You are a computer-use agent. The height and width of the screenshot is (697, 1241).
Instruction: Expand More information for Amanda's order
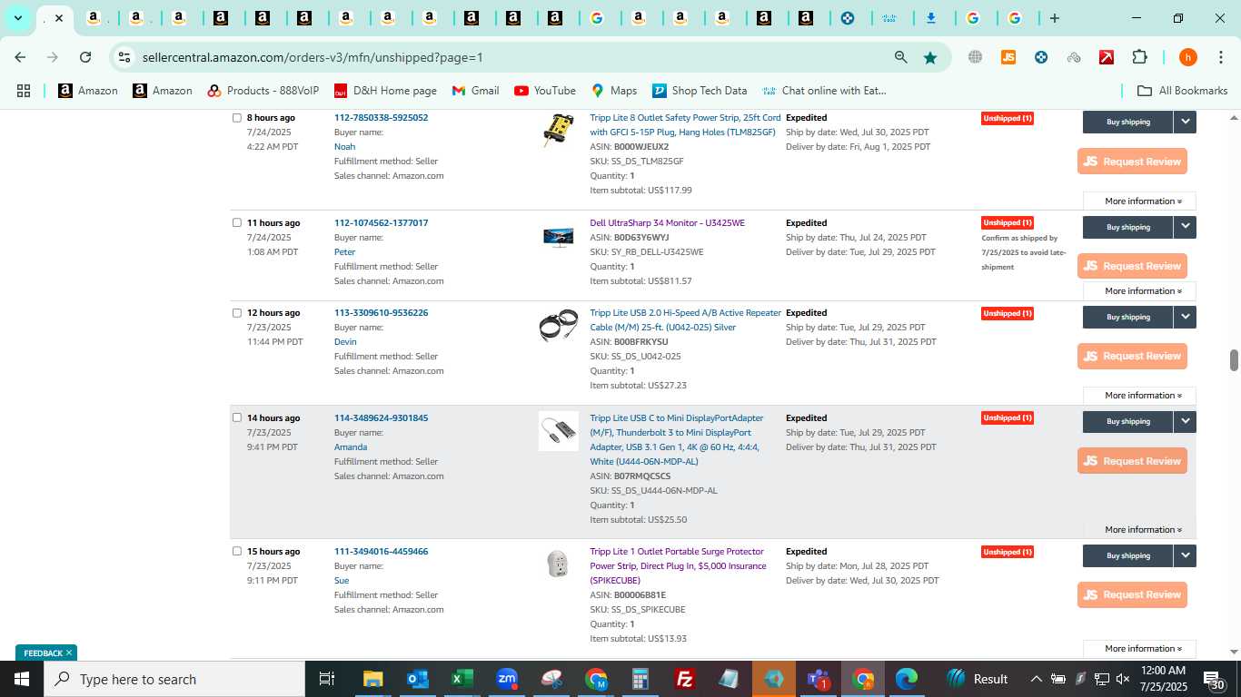tap(1139, 530)
